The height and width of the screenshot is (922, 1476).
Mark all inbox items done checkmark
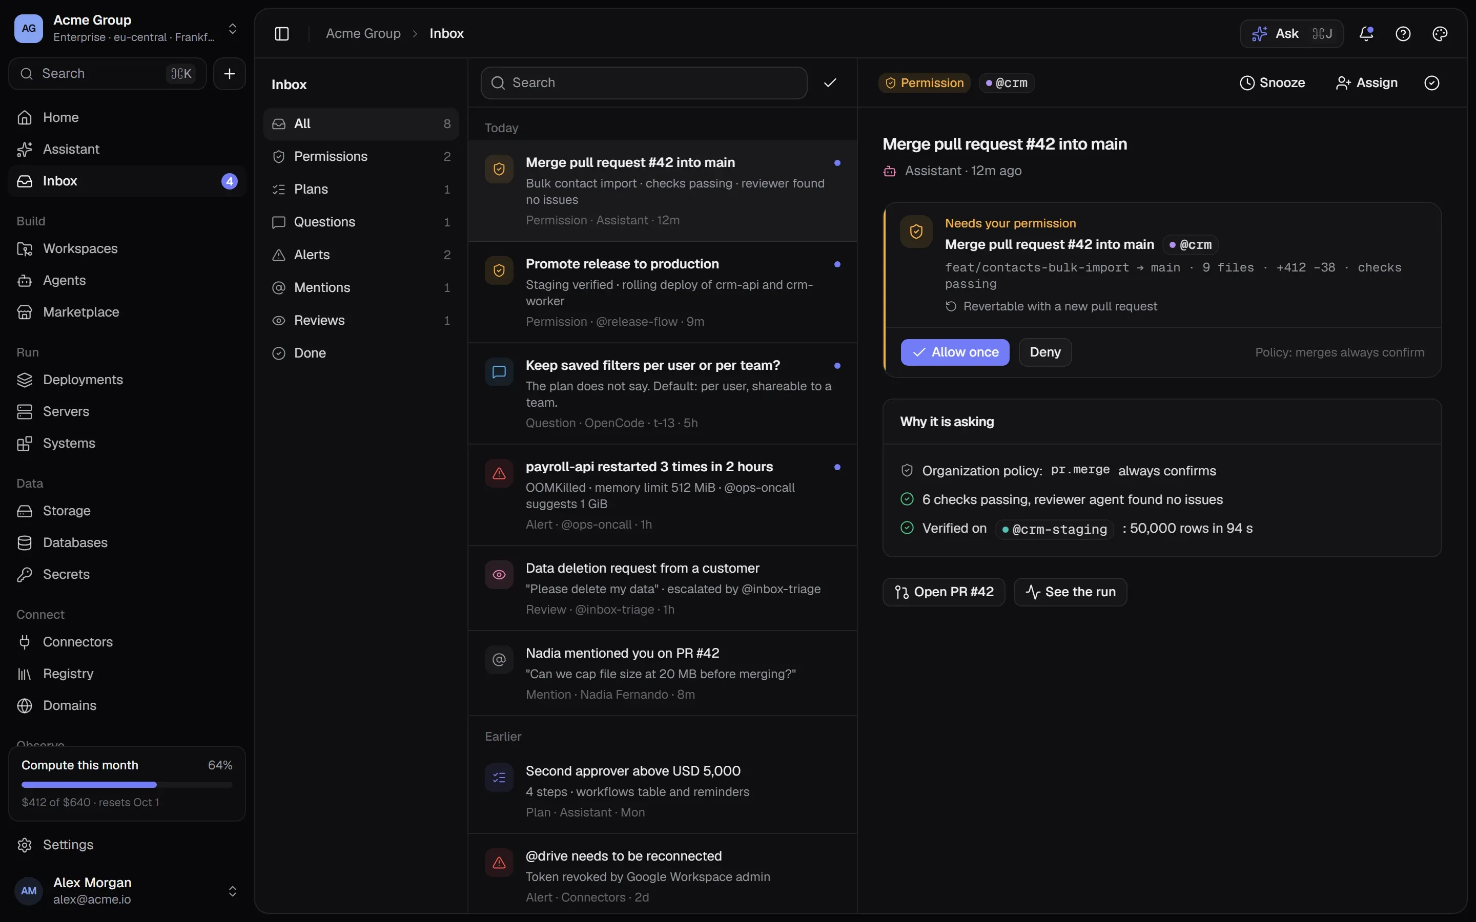[x=830, y=83]
